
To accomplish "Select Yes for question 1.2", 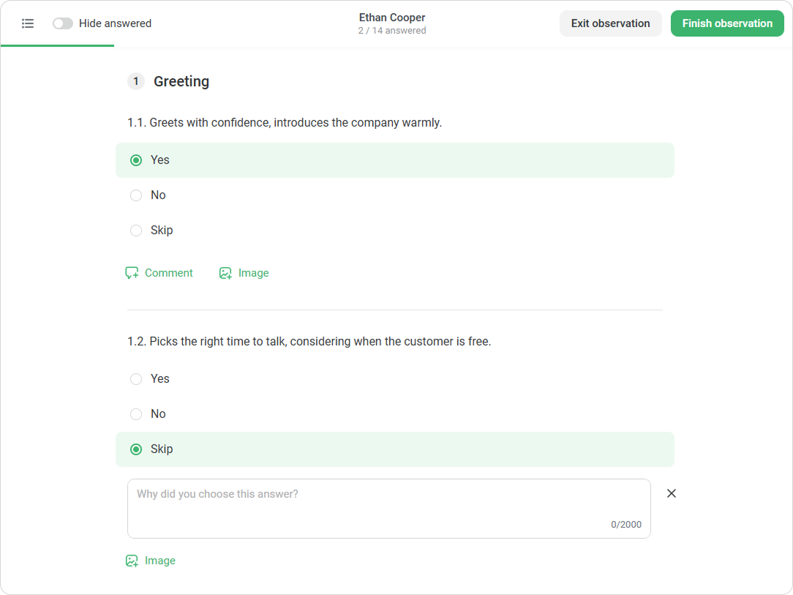I will (394, 379).
